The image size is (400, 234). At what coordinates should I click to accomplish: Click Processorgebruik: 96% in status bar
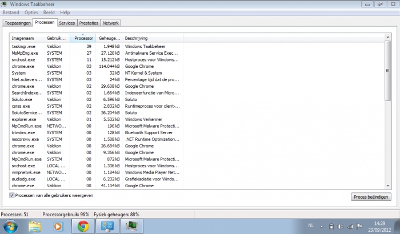coord(66,215)
